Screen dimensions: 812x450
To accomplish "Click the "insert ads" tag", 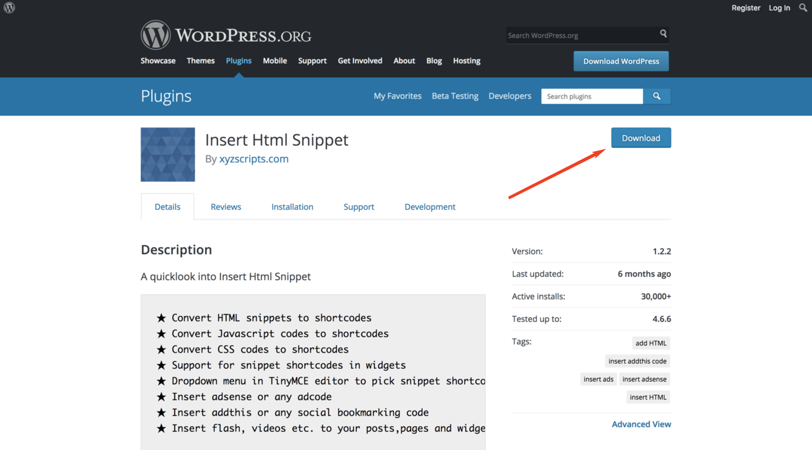I will pos(599,380).
